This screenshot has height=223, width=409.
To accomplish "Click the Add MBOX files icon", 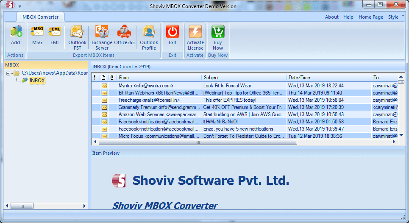I will [x=16, y=31].
